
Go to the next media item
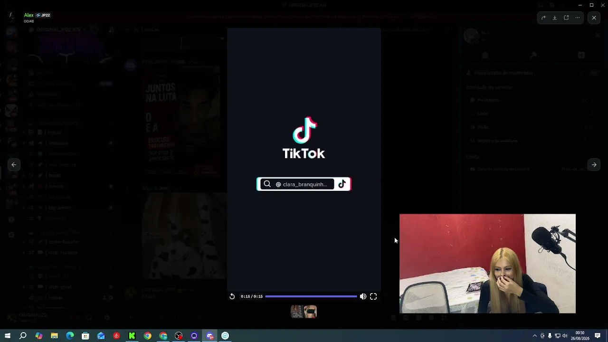pos(594,165)
